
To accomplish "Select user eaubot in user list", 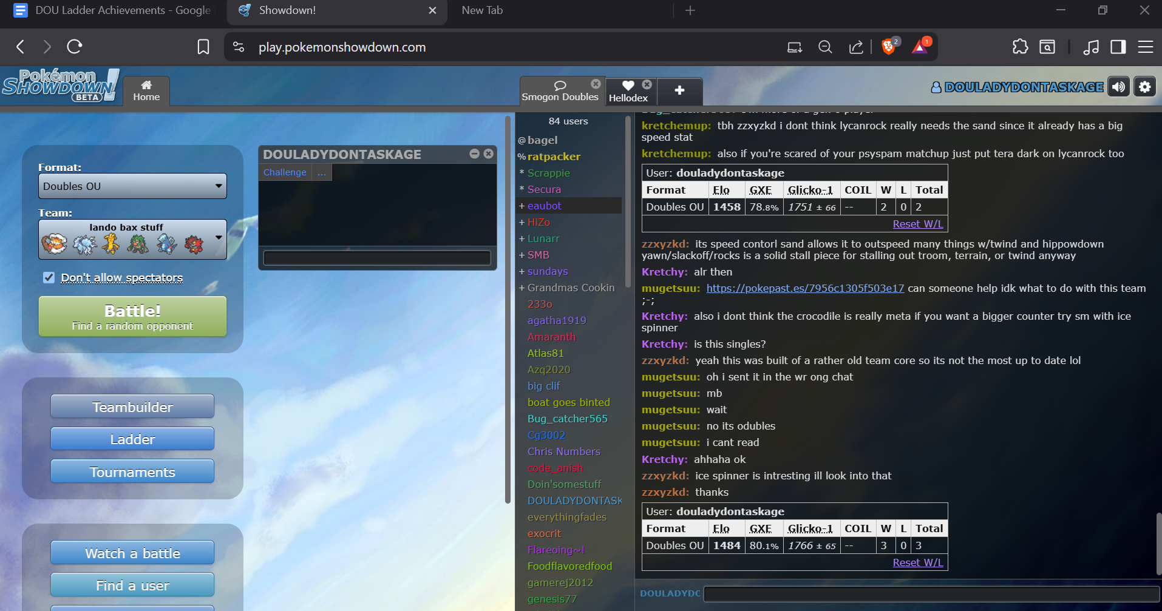I will pos(569,206).
